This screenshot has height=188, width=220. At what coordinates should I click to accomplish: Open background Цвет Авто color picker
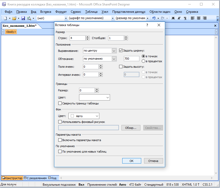click(x=84, y=116)
